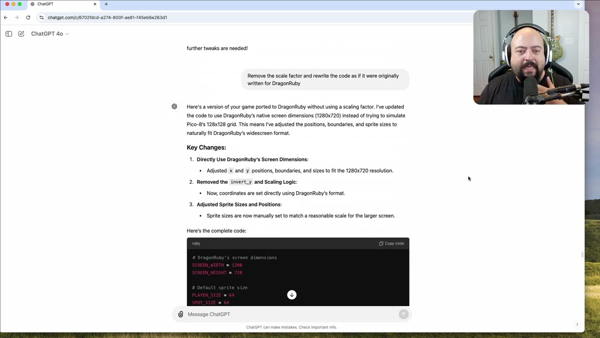Click the "ruby" code language label
The height and width of the screenshot is (338, 600).
tap(196, 243)
